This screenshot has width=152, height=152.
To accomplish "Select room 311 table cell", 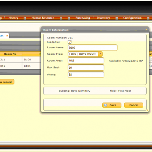I will (11, 60).
